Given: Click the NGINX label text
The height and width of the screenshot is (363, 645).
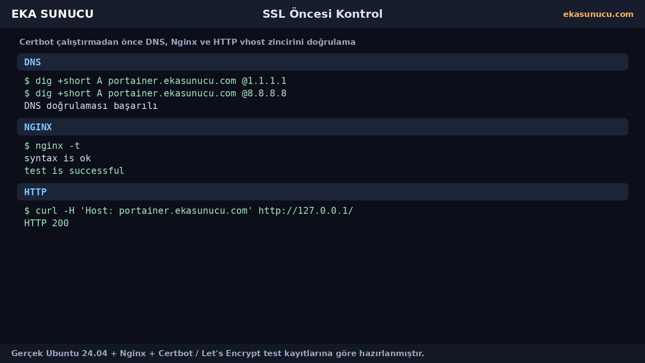Looking at the screenshot, I should click(x=38, y=127).
